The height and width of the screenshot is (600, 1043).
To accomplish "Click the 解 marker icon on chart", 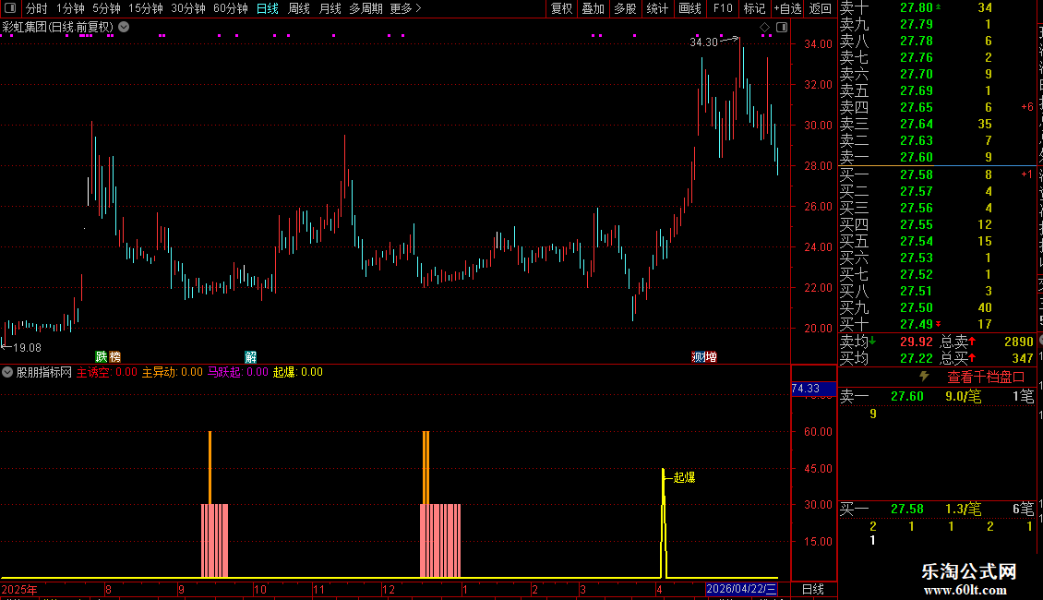I will [251, 357].
